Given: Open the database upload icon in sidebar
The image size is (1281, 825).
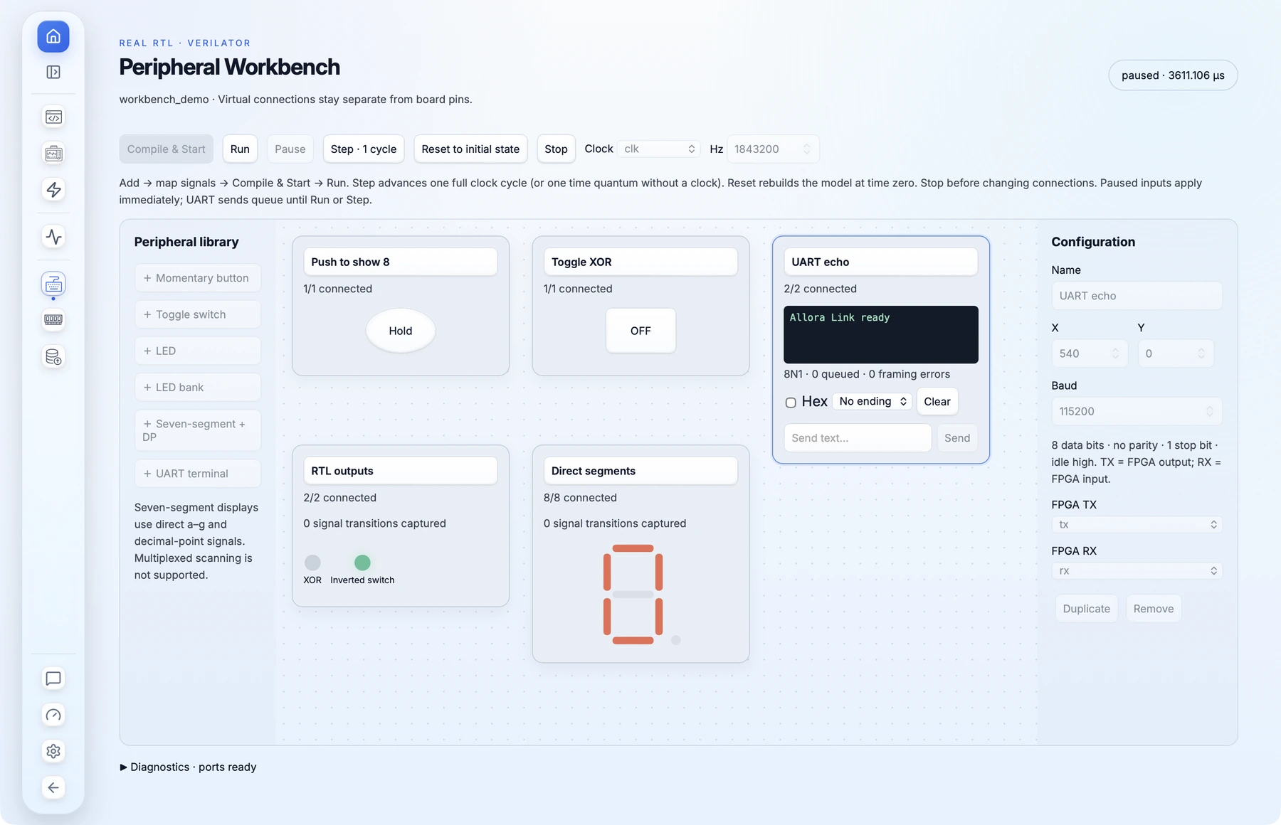Looking at the screenshot, I should [53, 356].
